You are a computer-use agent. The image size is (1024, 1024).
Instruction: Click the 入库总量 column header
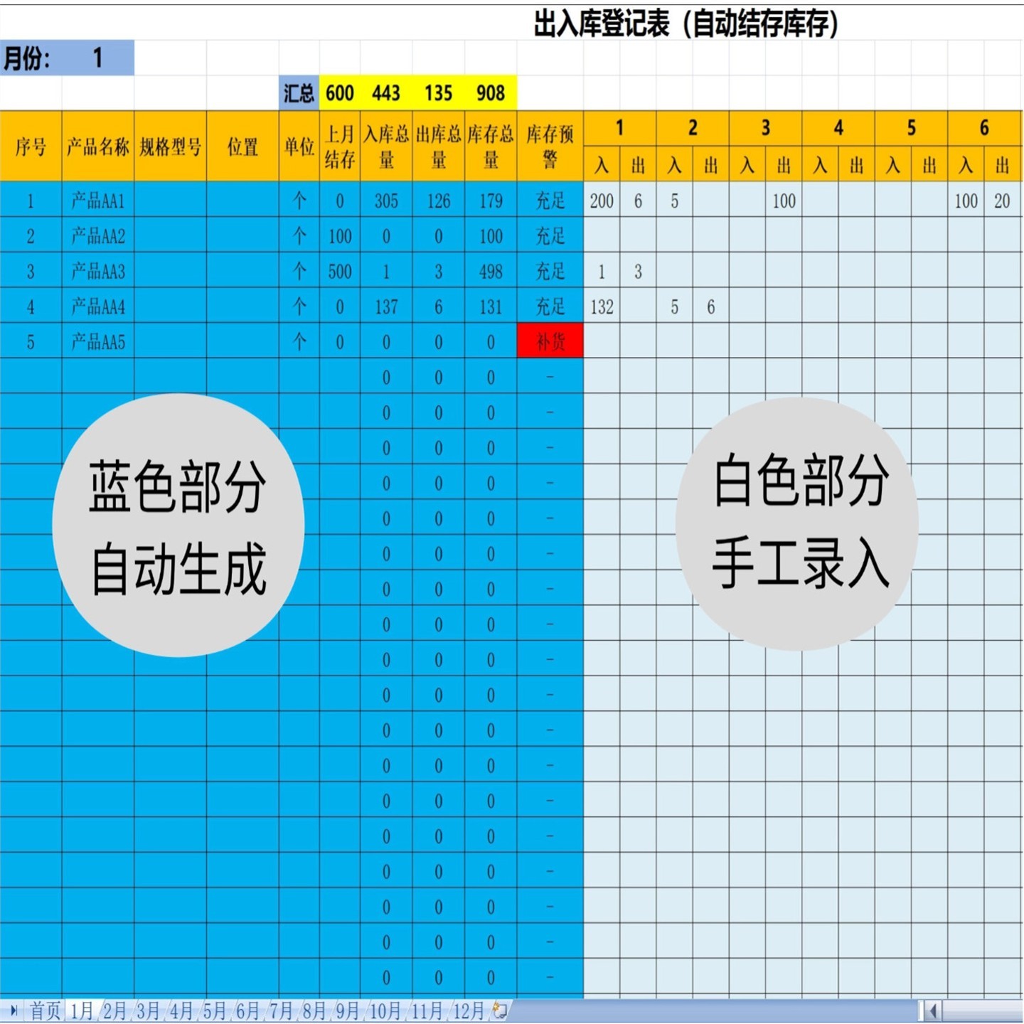coord(386,146)
